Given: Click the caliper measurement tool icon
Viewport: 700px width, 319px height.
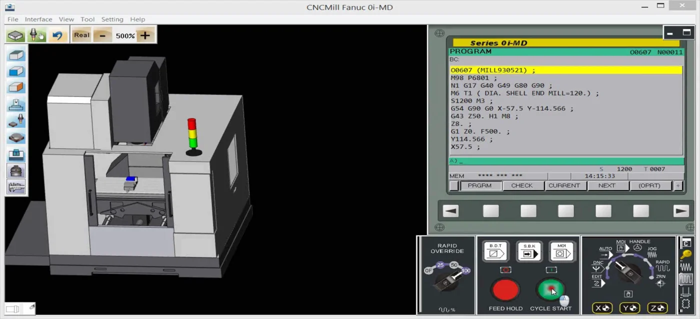Looking at the screenshot, I should coord(16,187).
